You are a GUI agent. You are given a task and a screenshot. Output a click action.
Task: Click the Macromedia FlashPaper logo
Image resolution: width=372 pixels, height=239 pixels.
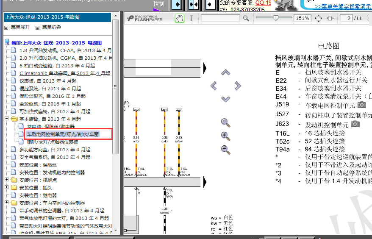pyautogui.click(x=145, y=18)
